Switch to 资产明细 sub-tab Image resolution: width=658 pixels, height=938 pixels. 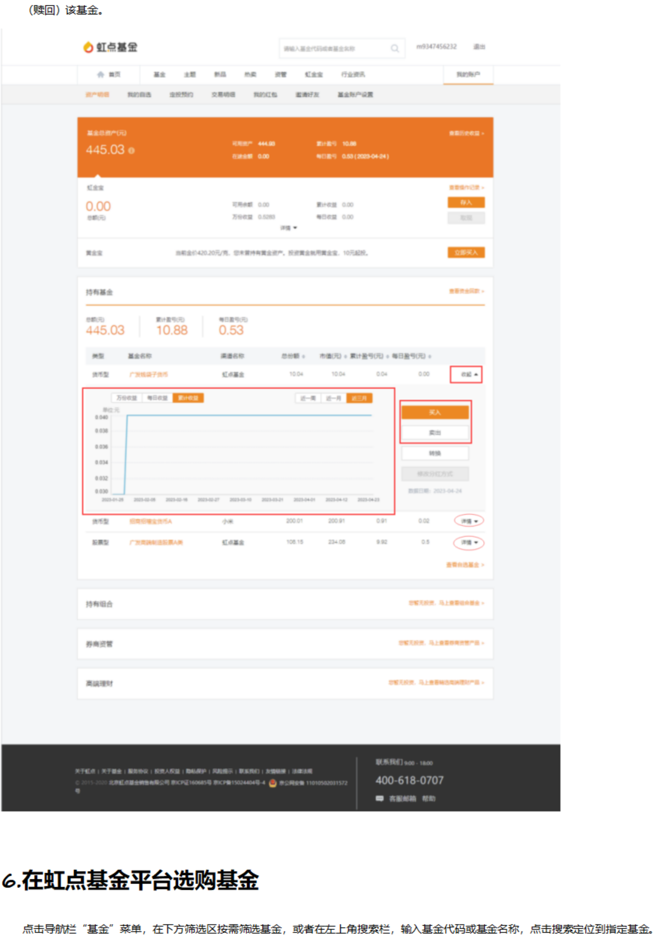pyautogui.click(x=98, y=94)
